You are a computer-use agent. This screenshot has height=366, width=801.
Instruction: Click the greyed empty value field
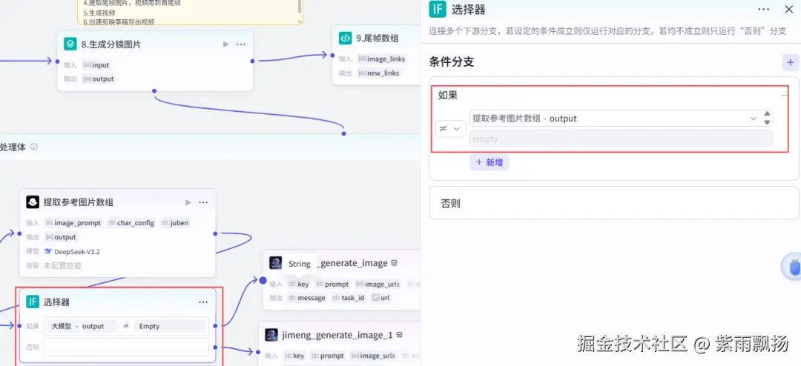(622, 139)
